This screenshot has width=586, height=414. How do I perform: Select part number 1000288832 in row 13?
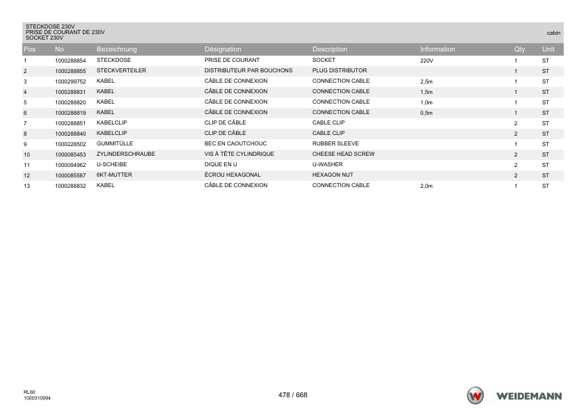tap(70, 186)
